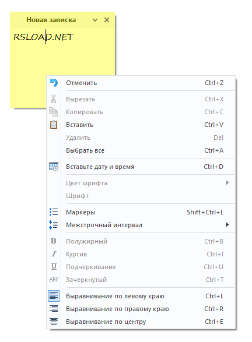Click the Ctrl+D shortcut label
Image resolution: width=252 pixels, height=342 pixels.
point(213,167)
